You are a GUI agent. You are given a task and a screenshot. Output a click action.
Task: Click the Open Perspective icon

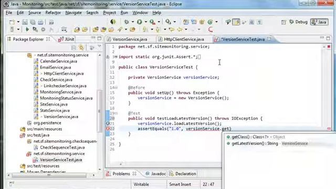coord(283,22)
